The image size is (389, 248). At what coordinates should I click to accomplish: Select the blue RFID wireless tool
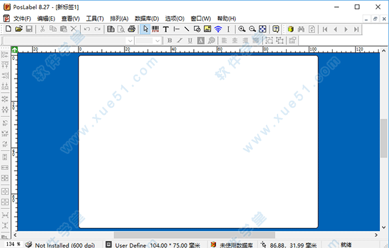pyautogui.click(x=218, y=29)
